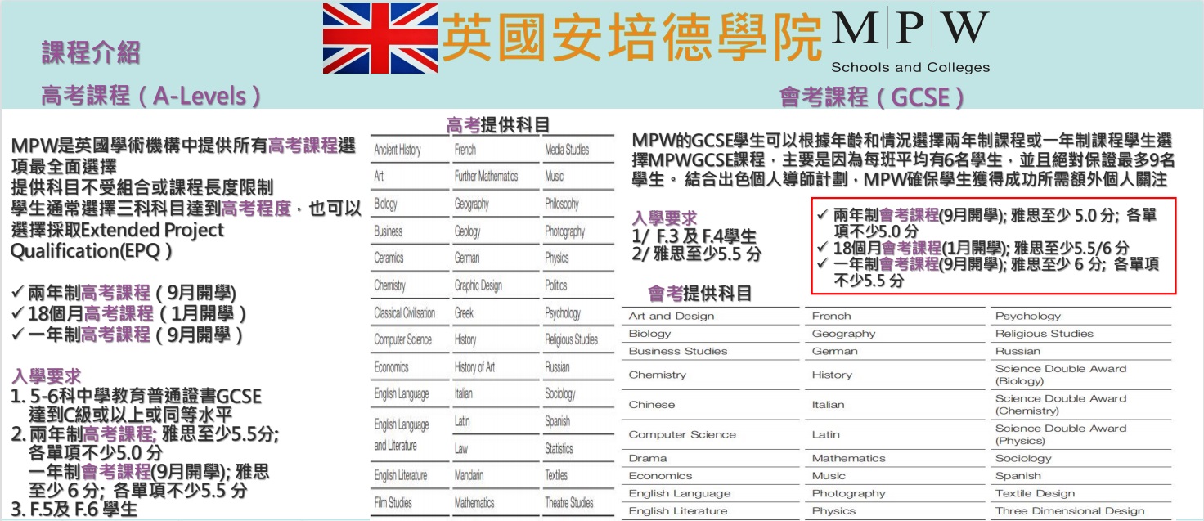
Task: Select the Greek subject cell
Action: [x=464, y=312]
